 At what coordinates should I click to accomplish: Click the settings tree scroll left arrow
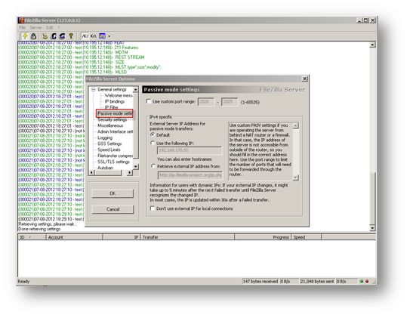[91, 173]
